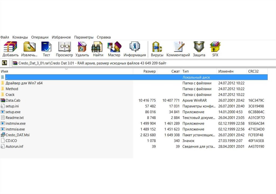Show archive Информация icon
This screenshot has height=194, width=276.
pos(134,47)
